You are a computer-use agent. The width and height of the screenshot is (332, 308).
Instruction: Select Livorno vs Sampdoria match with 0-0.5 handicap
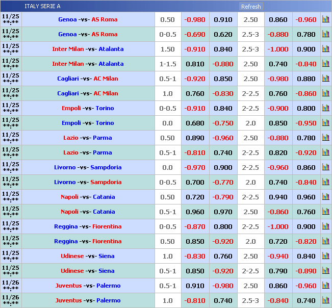tap(88, 183)
